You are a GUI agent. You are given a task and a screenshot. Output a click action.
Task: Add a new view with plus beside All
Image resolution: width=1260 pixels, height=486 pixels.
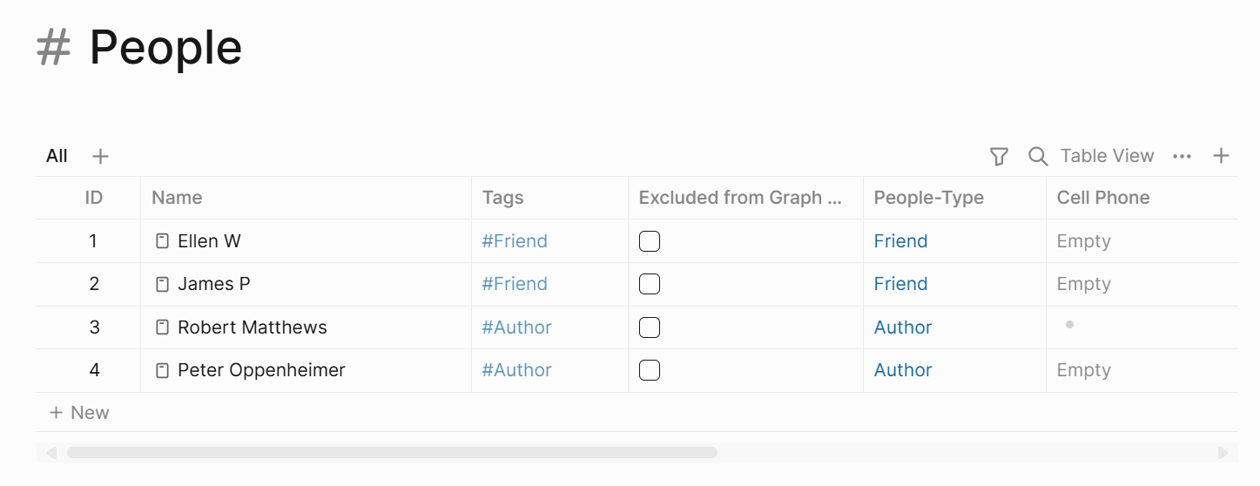pos(101,156)
